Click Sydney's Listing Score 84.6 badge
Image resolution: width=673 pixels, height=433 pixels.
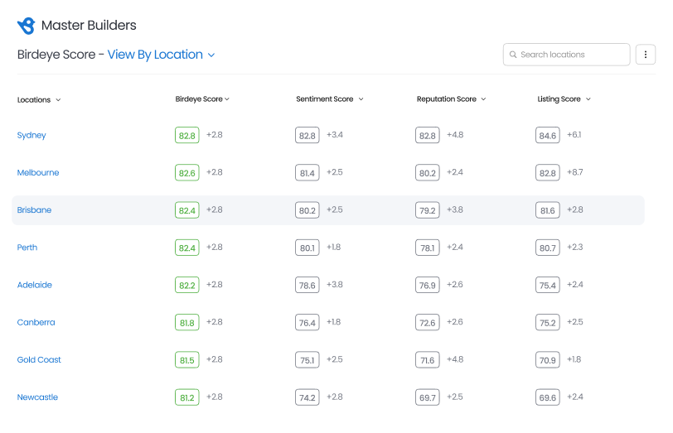pos(548,135)
